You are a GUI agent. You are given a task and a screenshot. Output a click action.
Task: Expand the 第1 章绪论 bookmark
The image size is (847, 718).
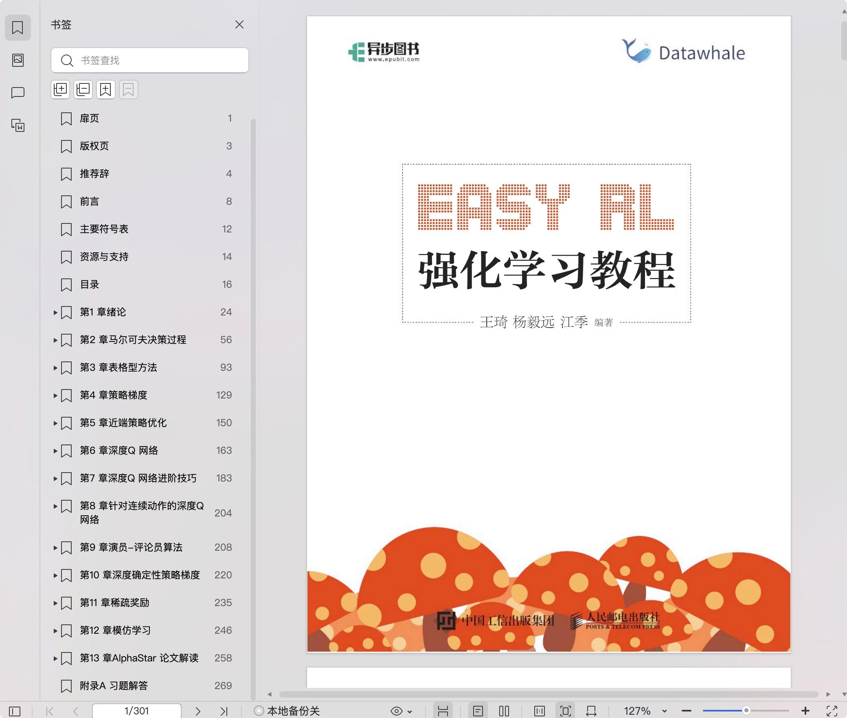(55, 313)
